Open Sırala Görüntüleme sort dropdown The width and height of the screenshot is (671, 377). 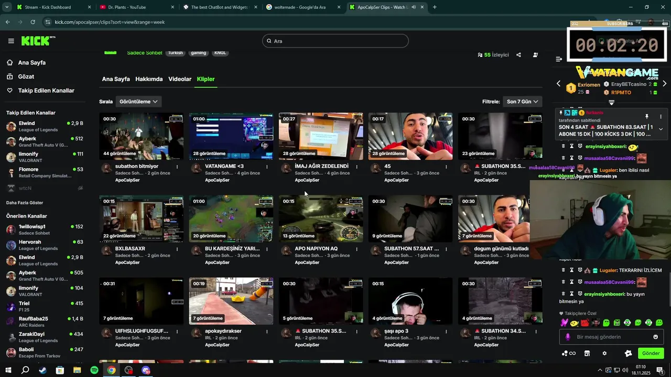pos(138,102)
